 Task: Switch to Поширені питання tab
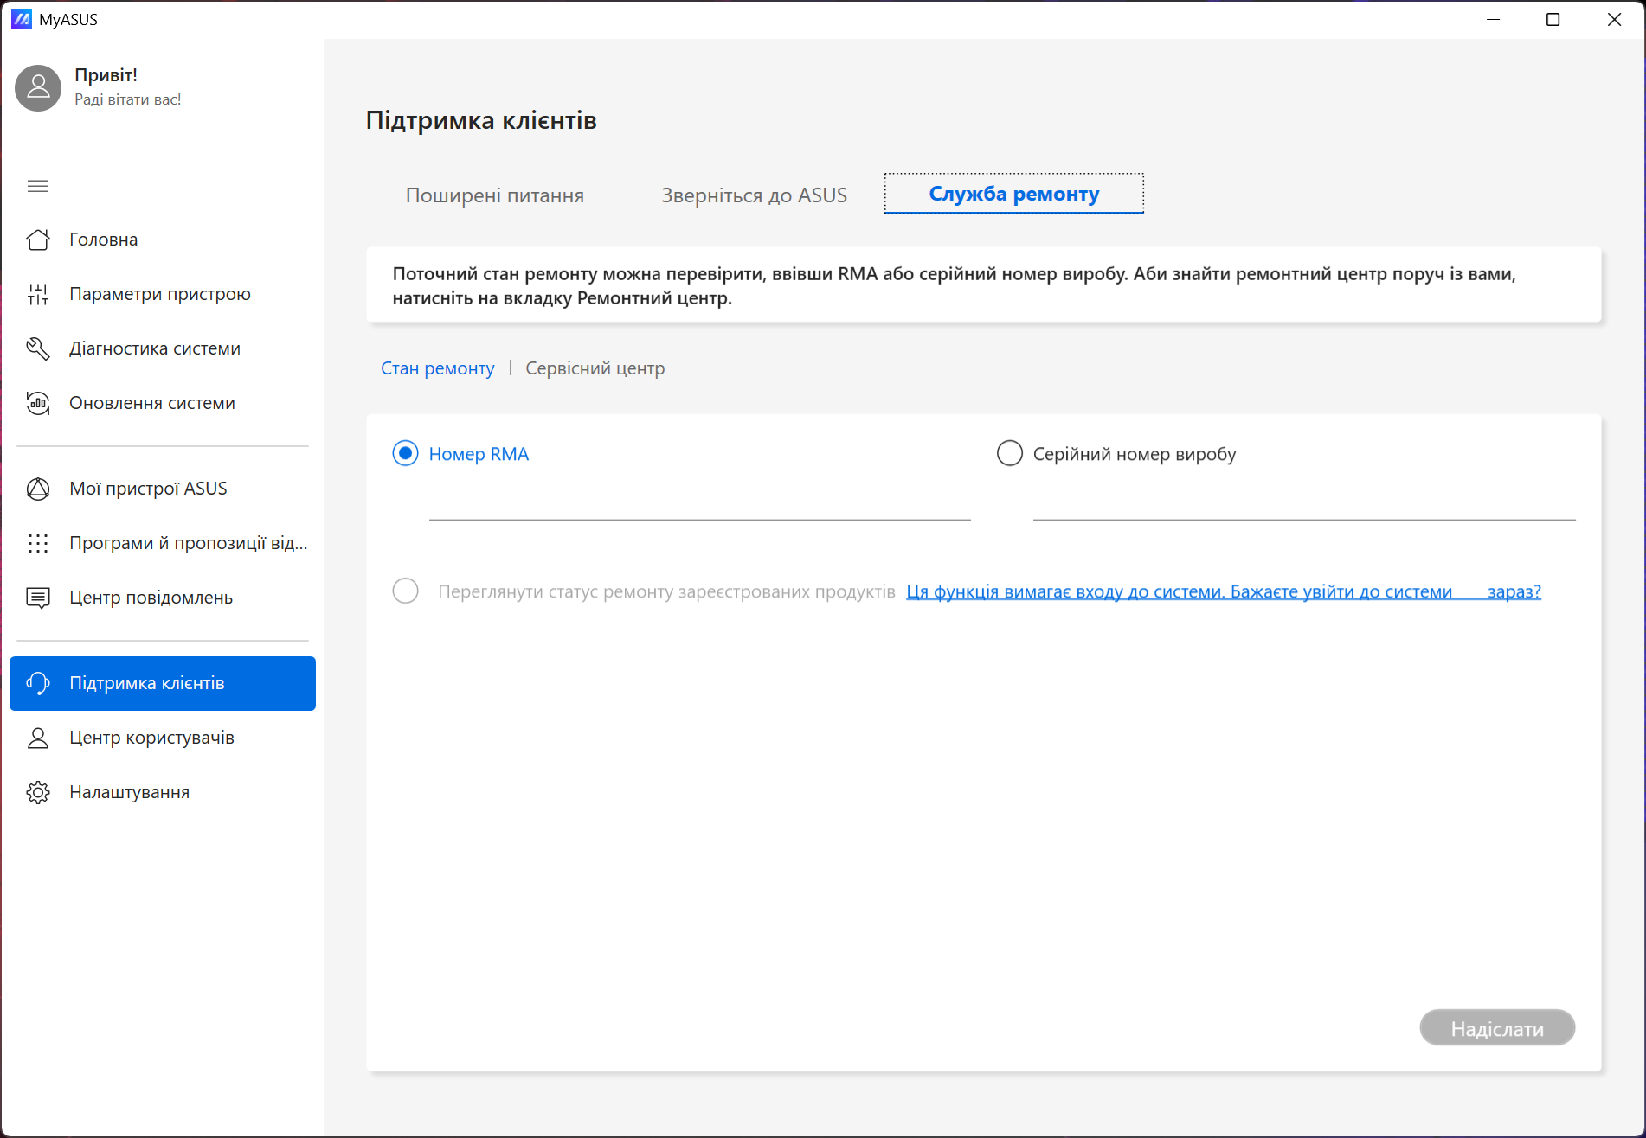tap(494, 195)
